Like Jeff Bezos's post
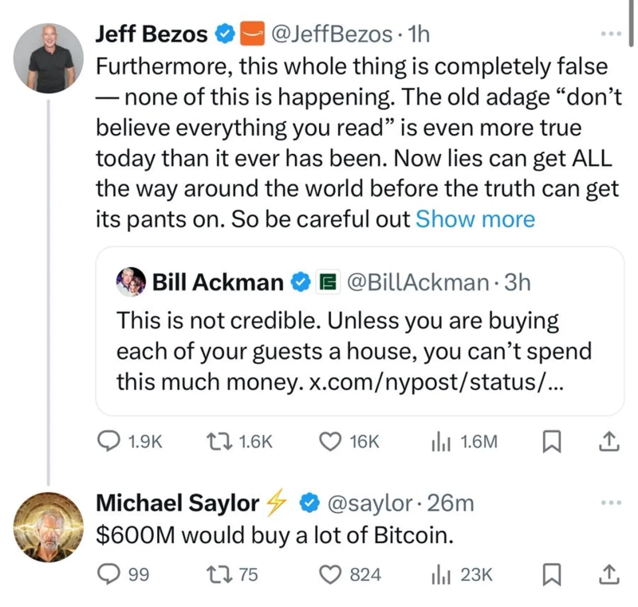Screen dimensions: 638x607 [331, 442]
